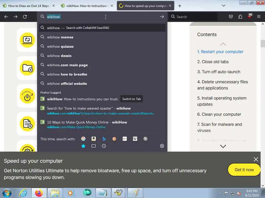Viewport: 265px width, 198px height.
Task: Search with Google this time
Action: pyautogui.click(x=83, y=139)
